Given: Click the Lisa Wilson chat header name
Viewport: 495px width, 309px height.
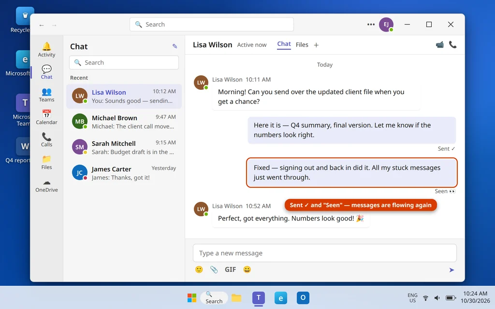Looking at the screenshot, I should click(x=213, y=45).
